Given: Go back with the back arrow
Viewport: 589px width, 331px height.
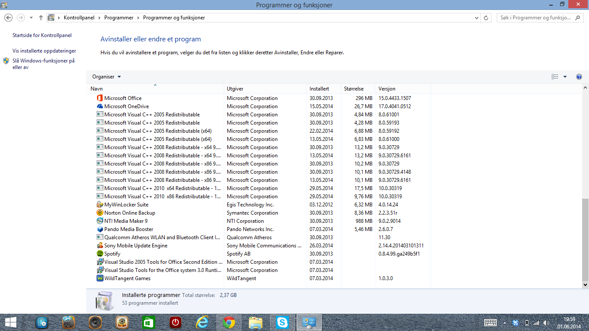Looking at the screenshot, I should pos(8,18).
